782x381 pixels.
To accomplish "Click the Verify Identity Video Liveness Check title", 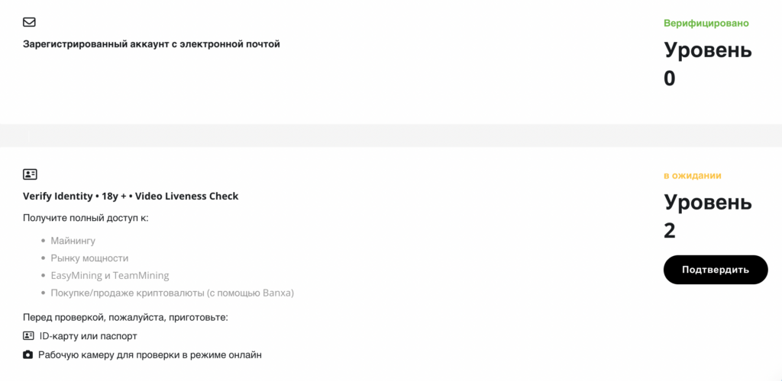I will 131,196.
